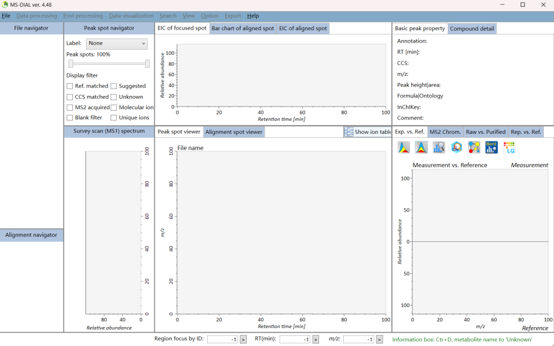The width and height of the screenshot is (554, 346).
Task: Switch to Bar chart of aligned spot tab
Action: coord(243,29)
